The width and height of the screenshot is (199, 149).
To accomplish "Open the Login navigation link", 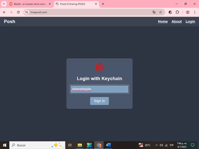I will point(190,21).
